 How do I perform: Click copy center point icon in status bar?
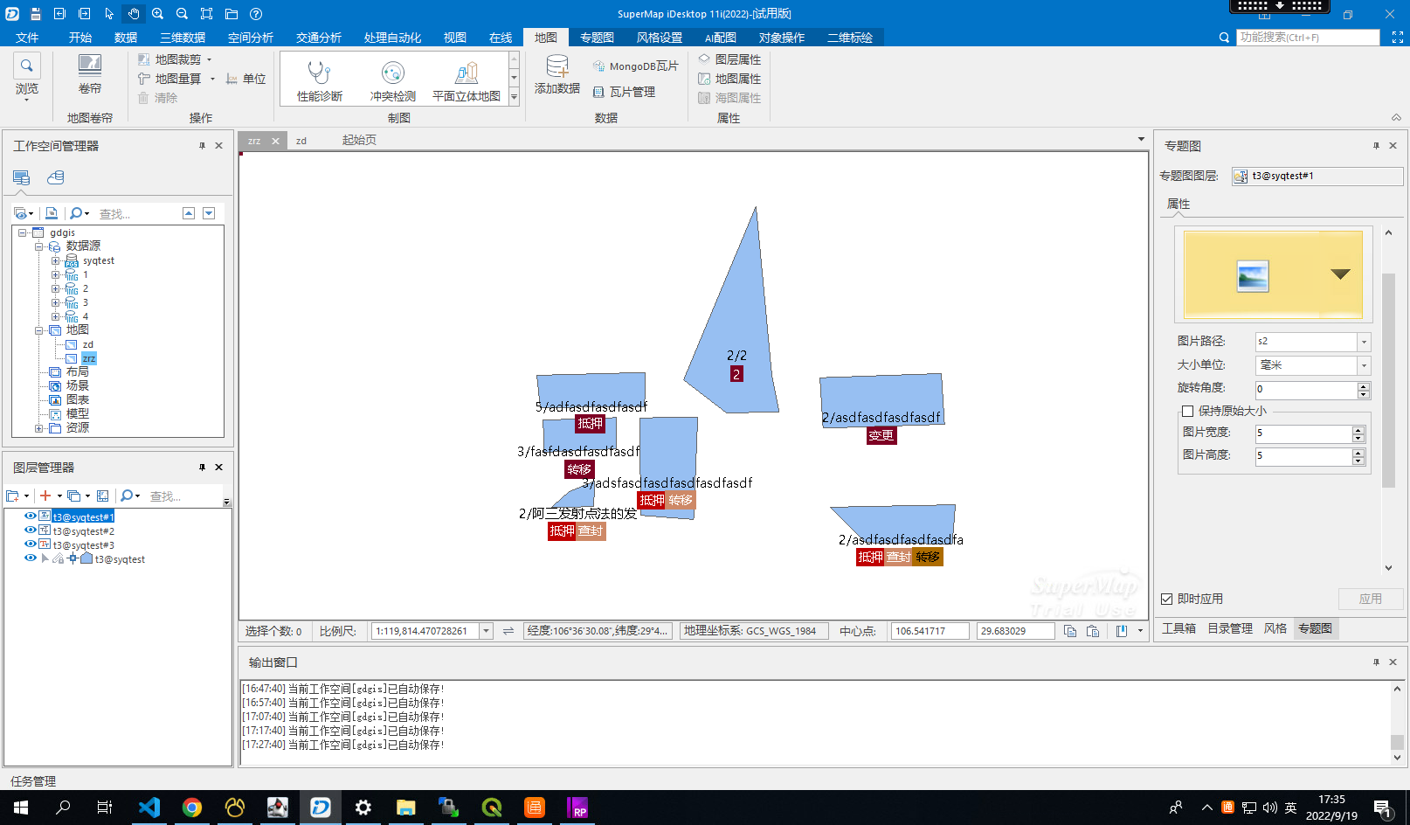coord(1070,631)
